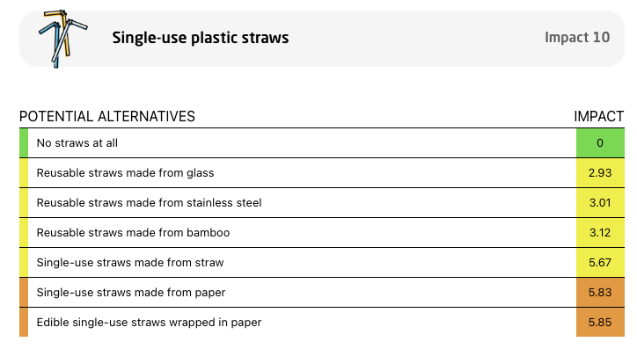Click the plastic straws illustration icon

click(63, 39)
